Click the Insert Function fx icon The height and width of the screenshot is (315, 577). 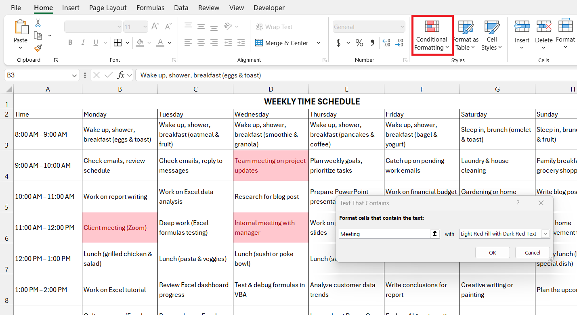121,75
